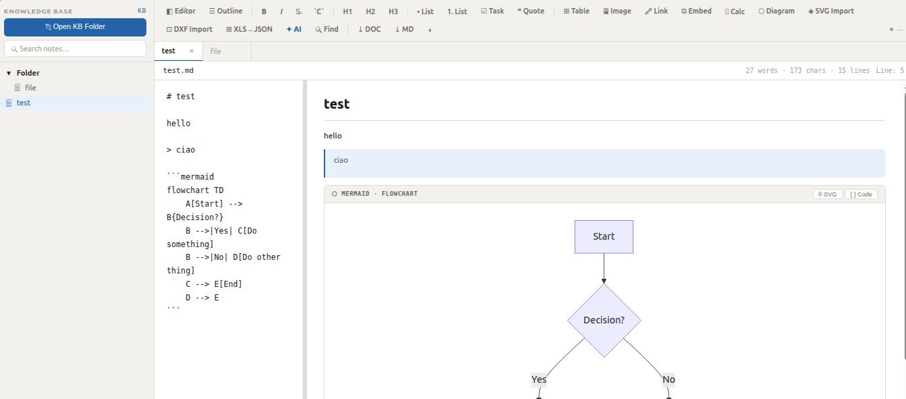Image resolution: width=906 pixels, height=399 pixels.
Task: Toggle the Editor pane button
Action: 181,11
